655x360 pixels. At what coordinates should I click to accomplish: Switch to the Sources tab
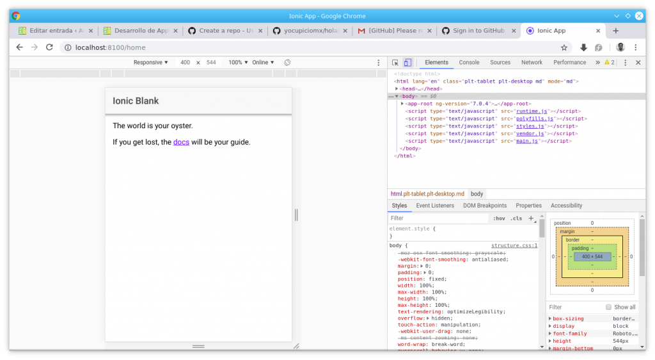tap(500, 62)
